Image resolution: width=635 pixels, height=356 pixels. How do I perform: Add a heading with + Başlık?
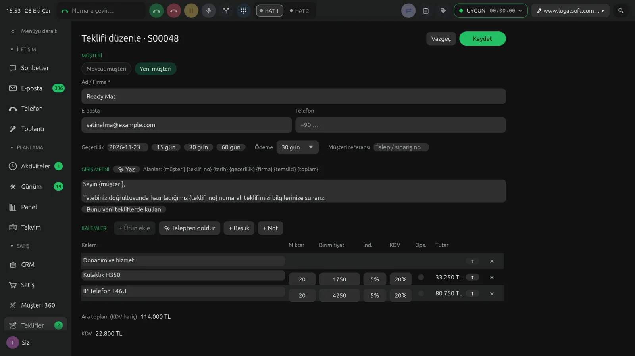239,228
